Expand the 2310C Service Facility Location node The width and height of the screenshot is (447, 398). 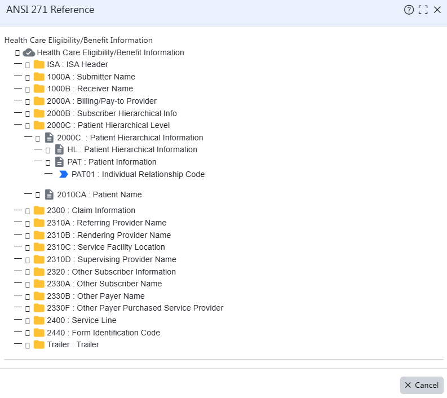click(x=28, y=247)
